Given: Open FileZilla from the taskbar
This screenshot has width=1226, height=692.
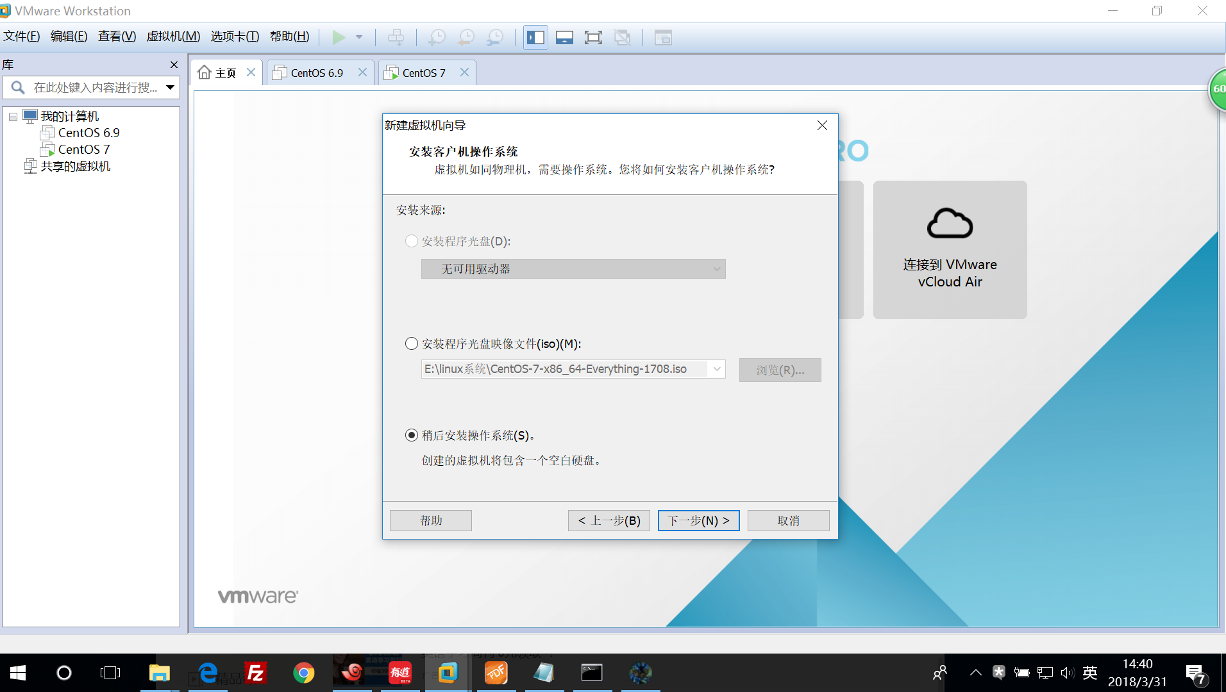Looking at the screenshot, I should (x=255, y=673).
